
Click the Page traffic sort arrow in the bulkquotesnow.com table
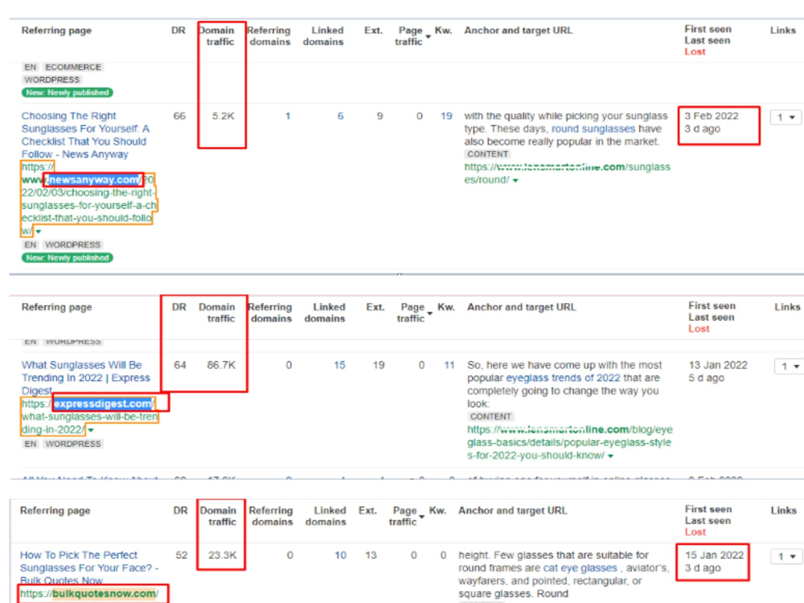click(421, 517)
